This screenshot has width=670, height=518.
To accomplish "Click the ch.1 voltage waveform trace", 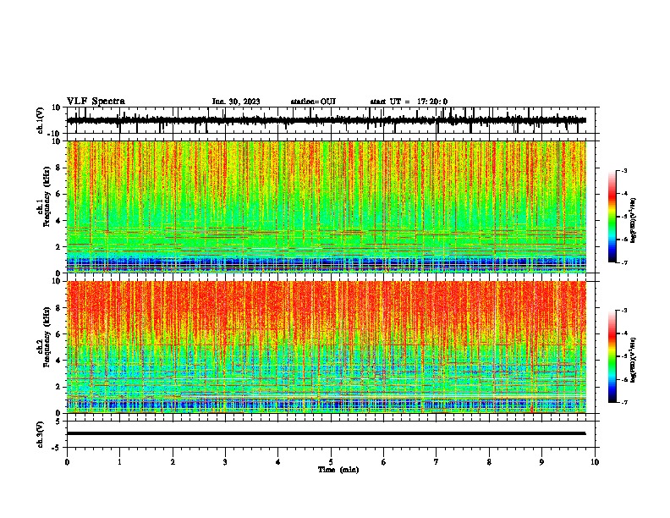I will (x=326, y=120).
